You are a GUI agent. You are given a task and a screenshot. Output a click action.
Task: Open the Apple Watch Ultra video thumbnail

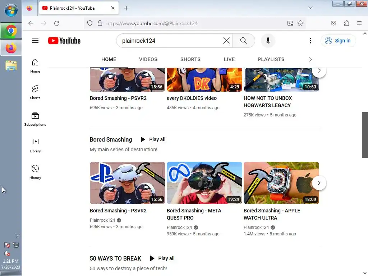click(x=281, y=183)
